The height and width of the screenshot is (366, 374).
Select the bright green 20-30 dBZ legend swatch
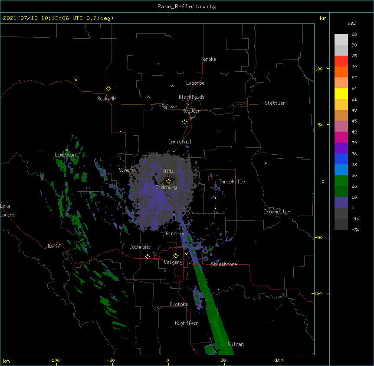[341, 181]
